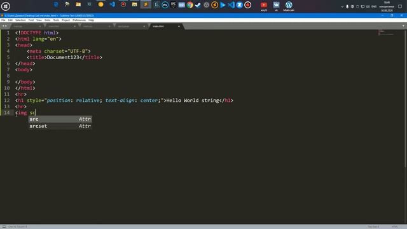Click the orange circular S icon
407x229 pixels.
pos(214,4)
